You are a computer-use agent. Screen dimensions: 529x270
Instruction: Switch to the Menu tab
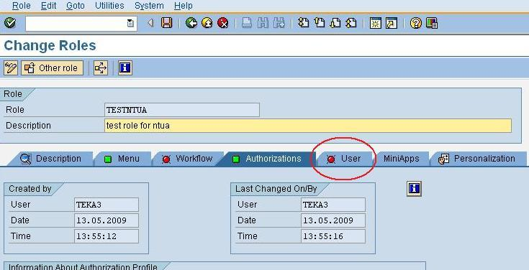[x=122, y=159]
